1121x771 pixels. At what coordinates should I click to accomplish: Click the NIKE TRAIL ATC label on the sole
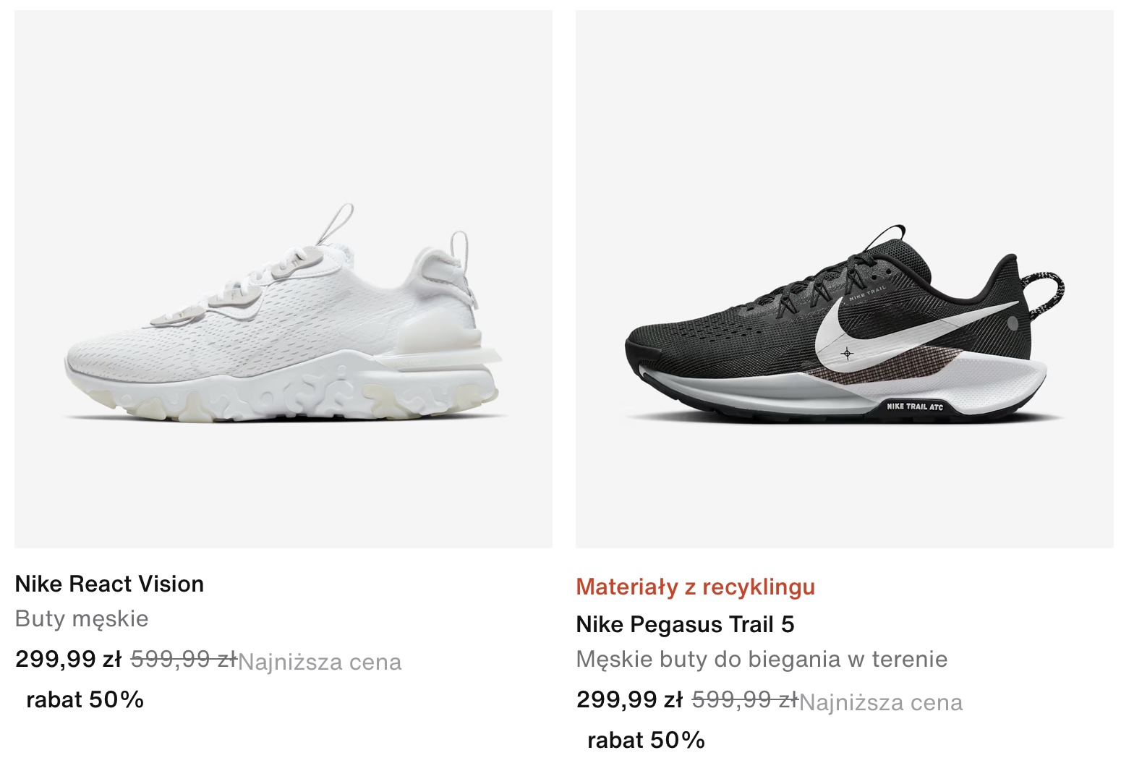tap(915, 406)
